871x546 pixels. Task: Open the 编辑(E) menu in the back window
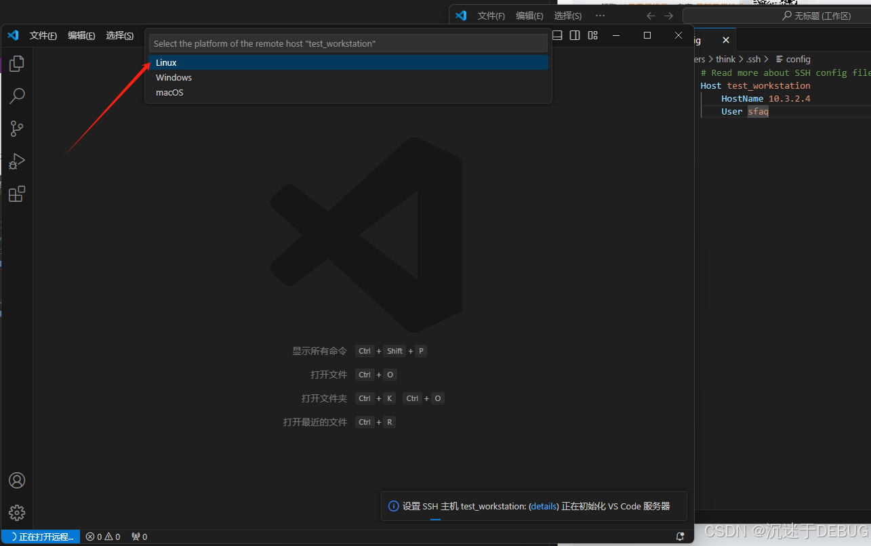(529, 16)
